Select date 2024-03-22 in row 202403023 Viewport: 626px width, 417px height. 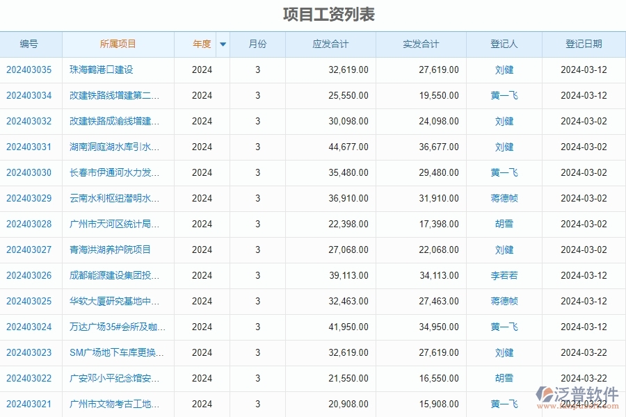(x=584, y=353)
